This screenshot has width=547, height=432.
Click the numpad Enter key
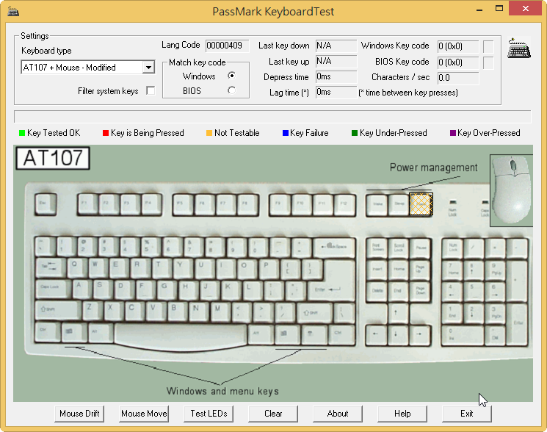coord(518,324)
